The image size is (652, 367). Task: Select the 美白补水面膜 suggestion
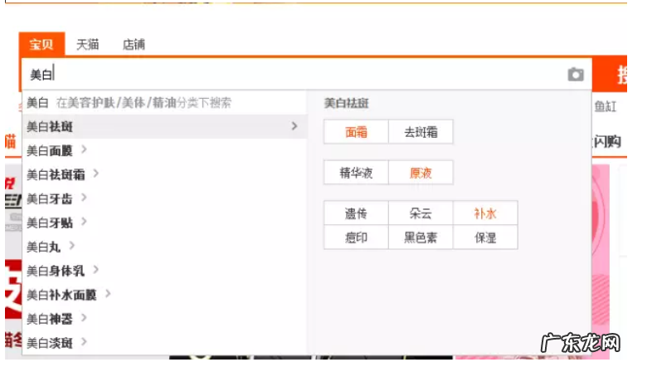(x=61, y=295)
